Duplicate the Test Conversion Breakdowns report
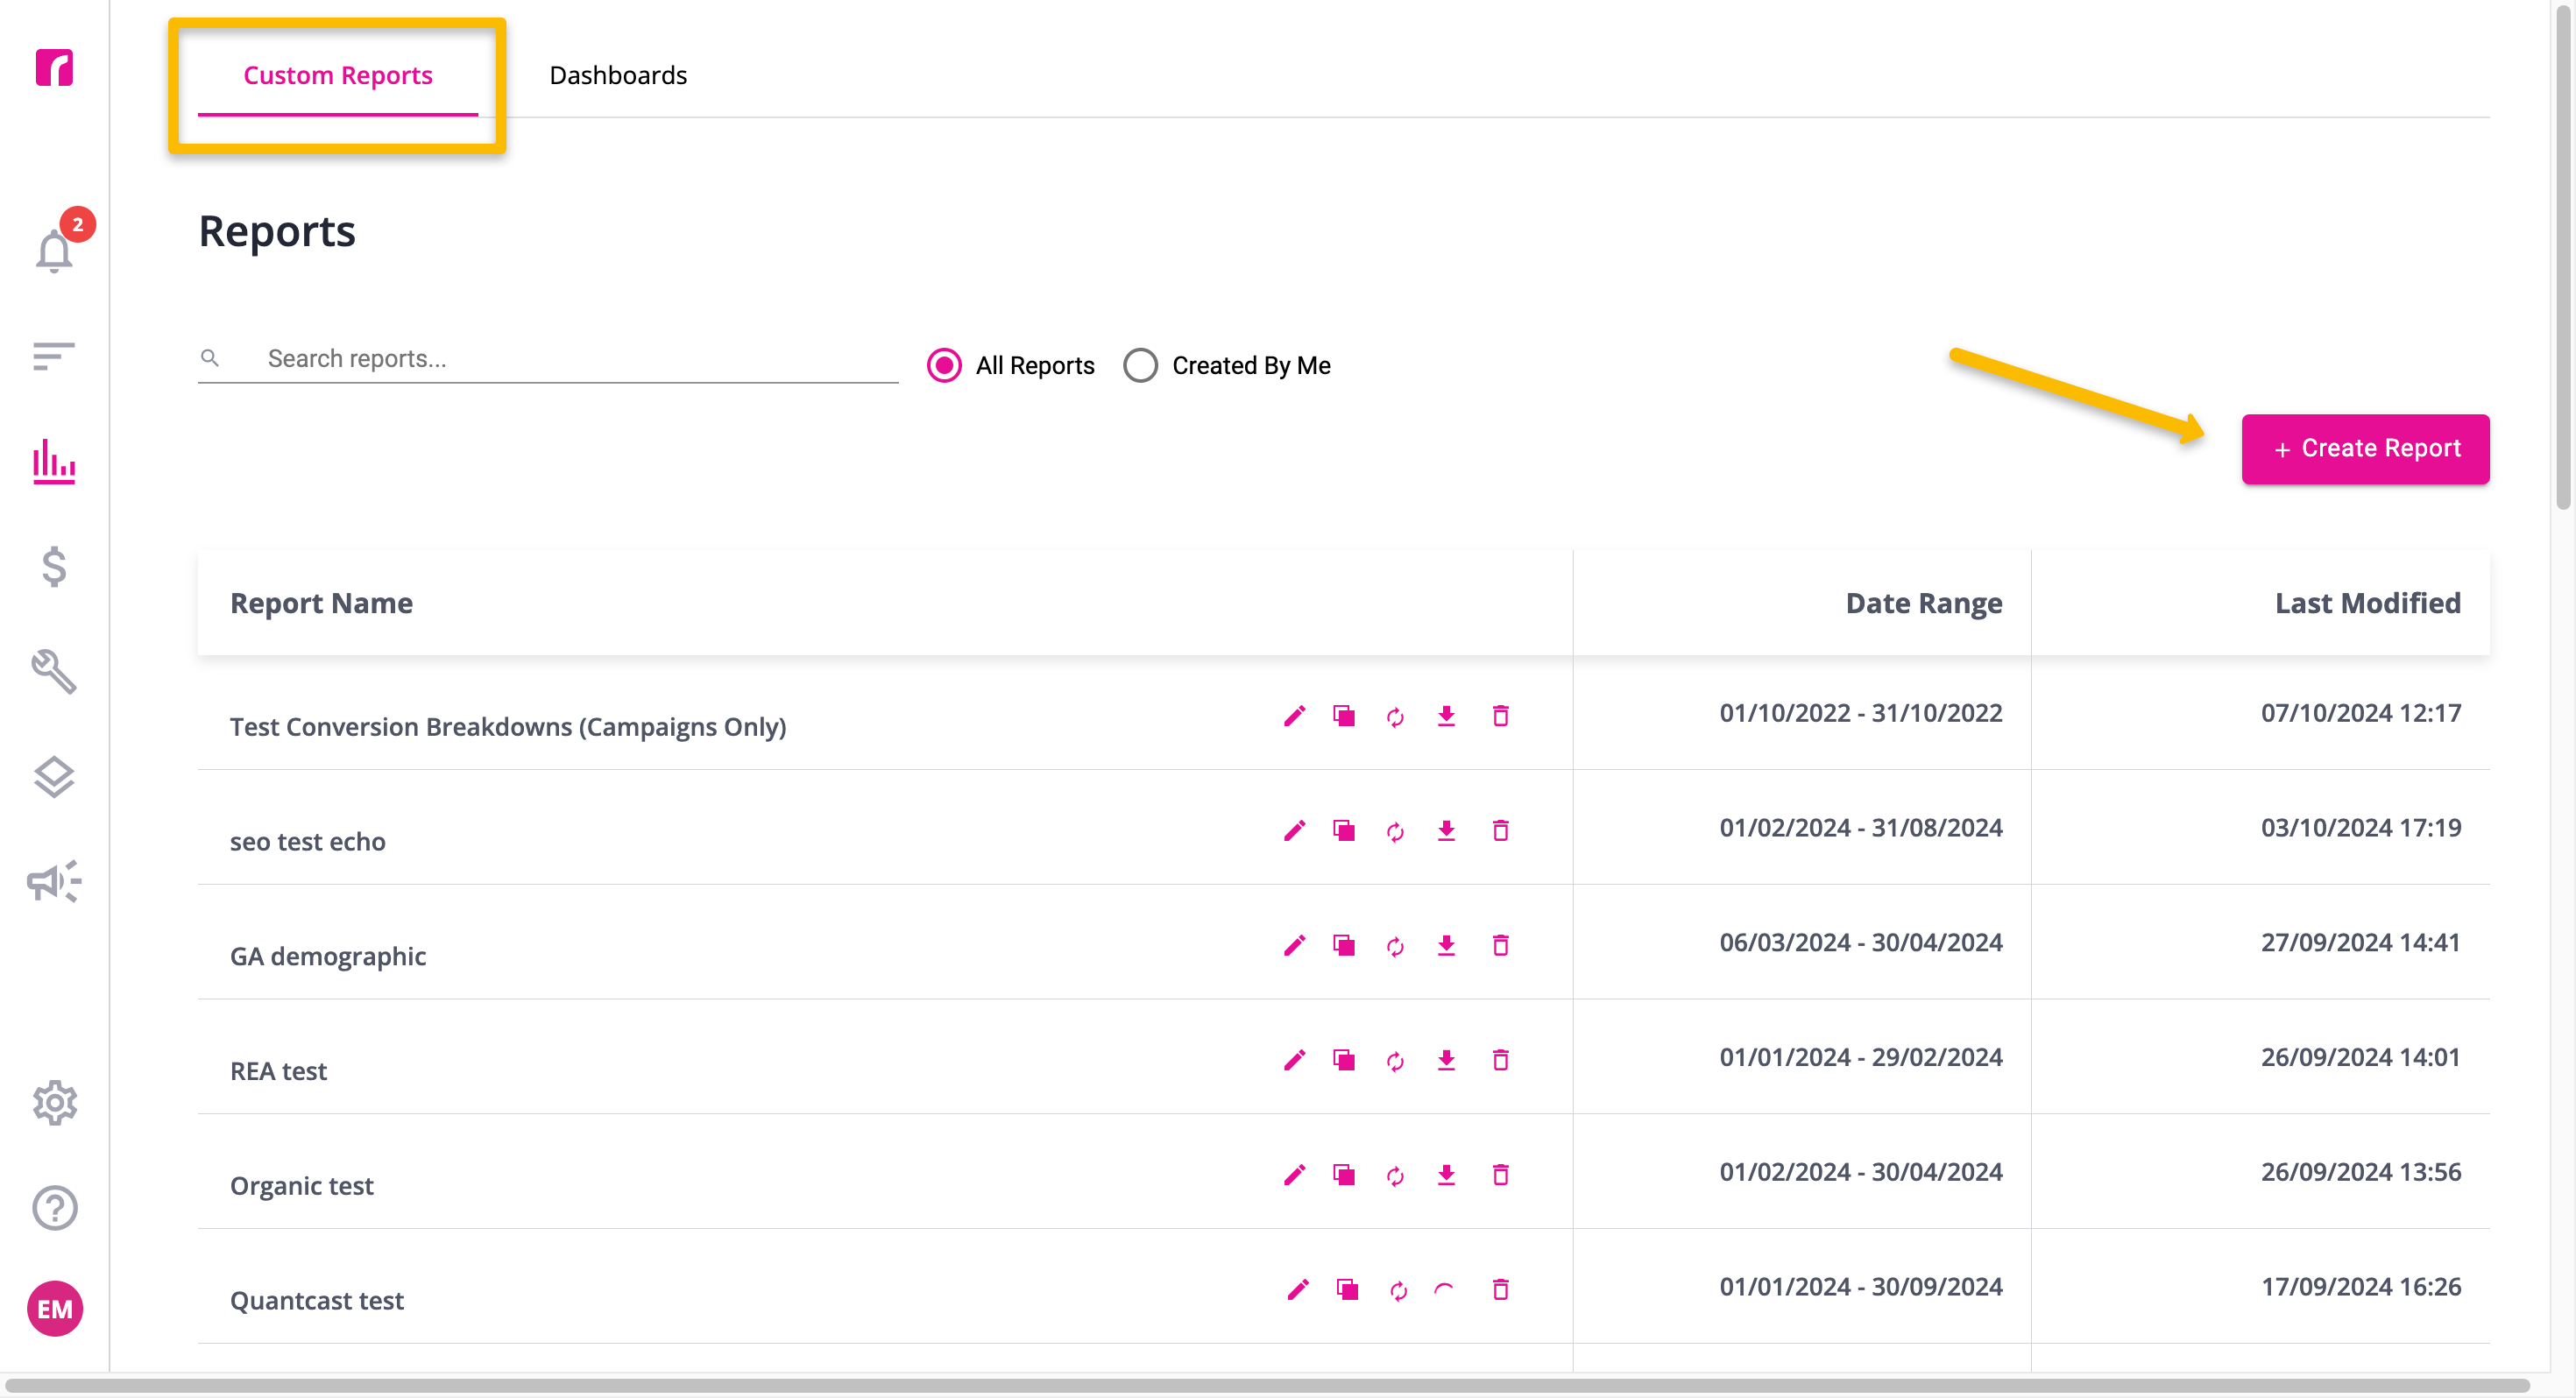This screenshot has height=1398, width=2576. click(x=1344, y=716)
